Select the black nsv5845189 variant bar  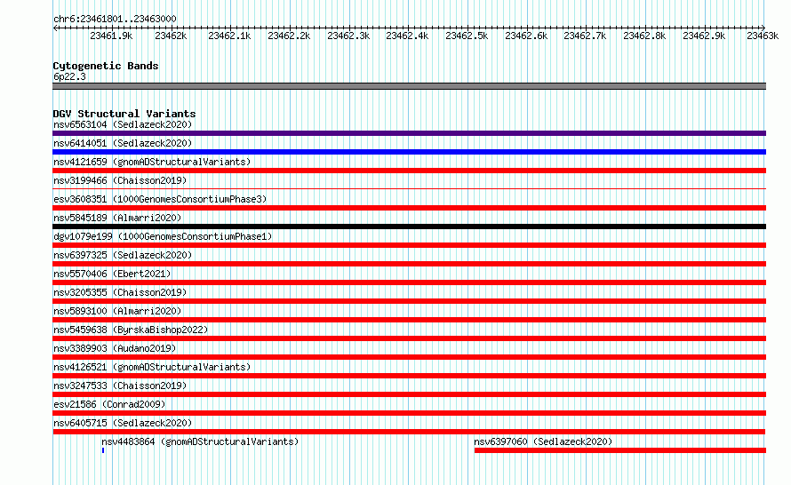click(x=409, y=227)
